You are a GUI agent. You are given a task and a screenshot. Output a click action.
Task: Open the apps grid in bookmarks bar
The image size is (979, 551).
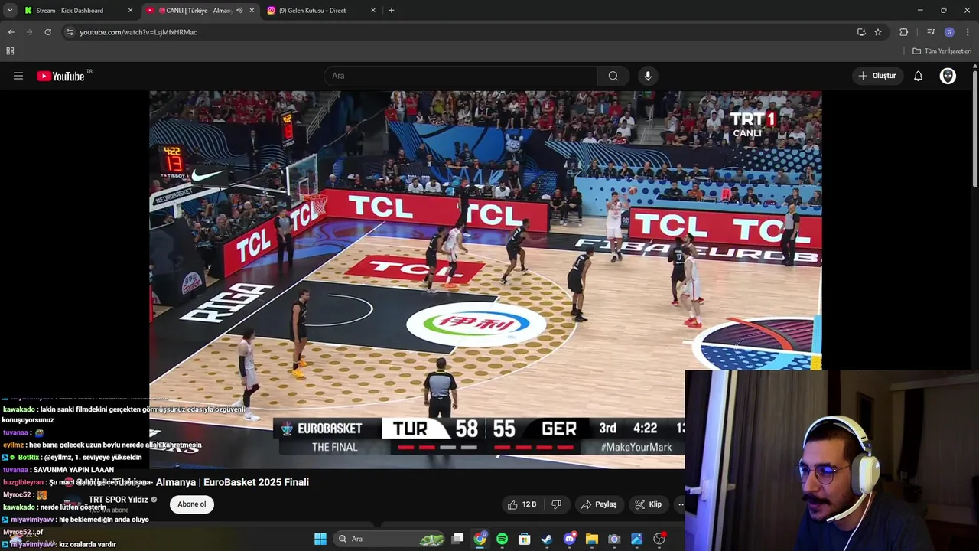10,51
